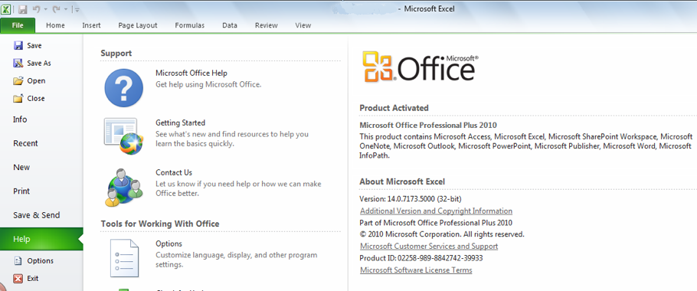Open the Customize Quick Access Toolbar dropdown

tap(77, 9)
